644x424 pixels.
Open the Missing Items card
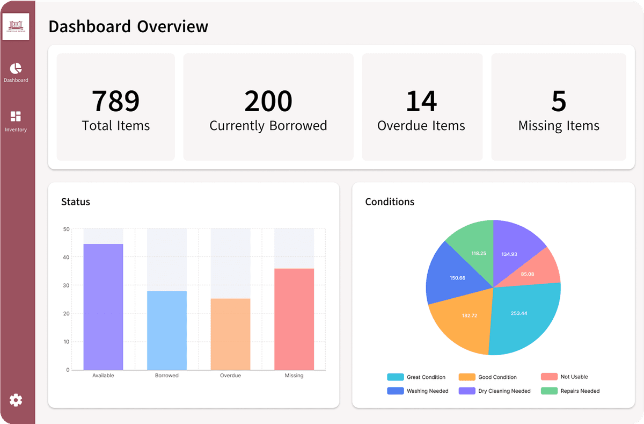click(x=559, y=107)
